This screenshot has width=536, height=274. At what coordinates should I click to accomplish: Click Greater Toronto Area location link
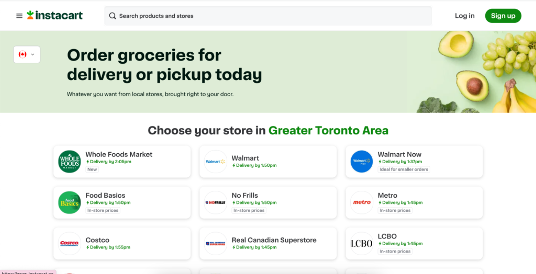328,131
